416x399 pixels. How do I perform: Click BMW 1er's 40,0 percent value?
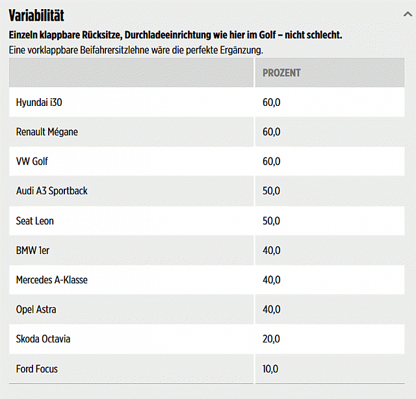coord(271,250)
